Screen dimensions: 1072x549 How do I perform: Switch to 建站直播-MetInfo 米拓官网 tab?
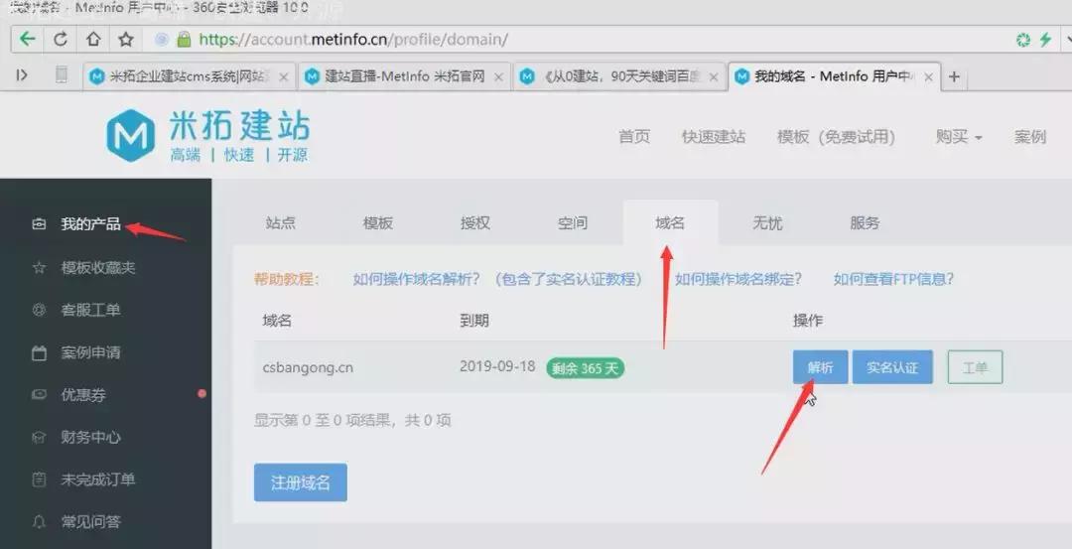405,76
